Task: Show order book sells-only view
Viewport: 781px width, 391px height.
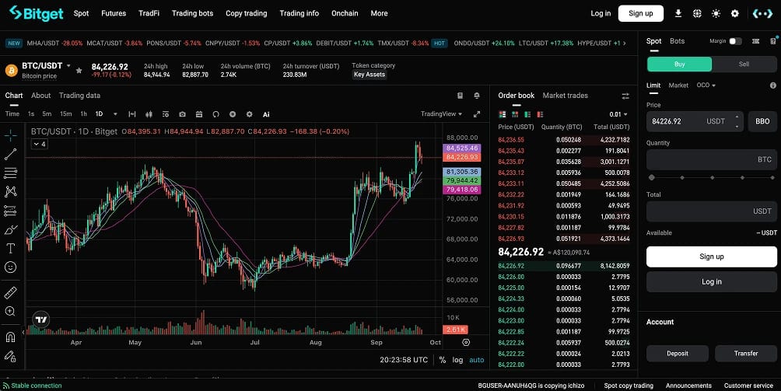Action: [540, 114]
